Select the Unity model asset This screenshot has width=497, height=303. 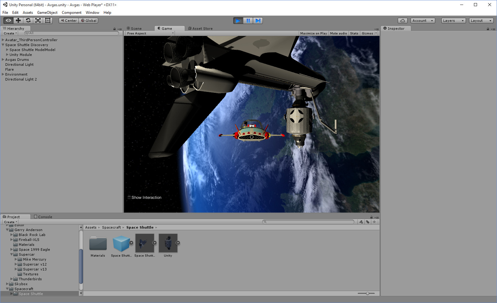pos(168,243)
